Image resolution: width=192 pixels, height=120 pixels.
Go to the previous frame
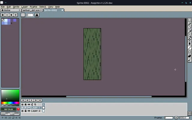(27, 100)
